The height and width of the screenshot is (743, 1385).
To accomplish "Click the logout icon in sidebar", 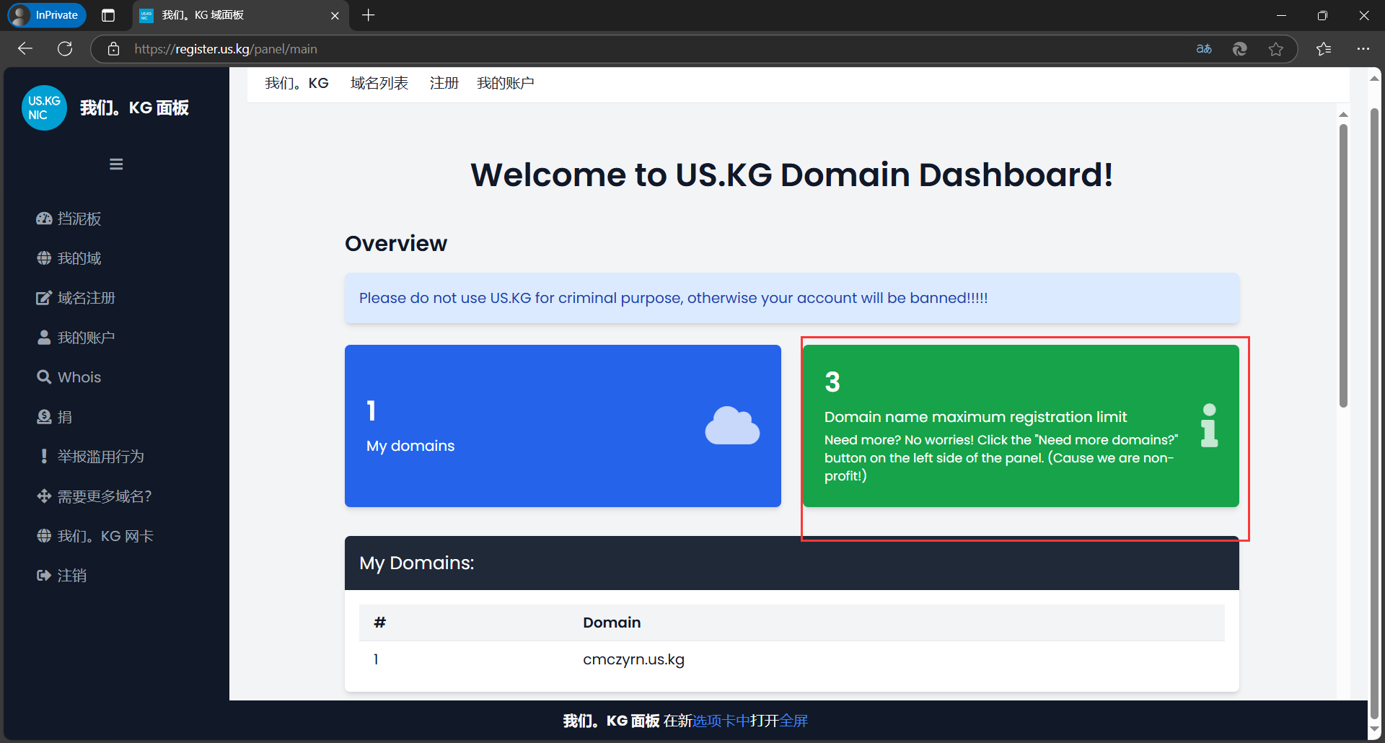I will coord(44,576).
